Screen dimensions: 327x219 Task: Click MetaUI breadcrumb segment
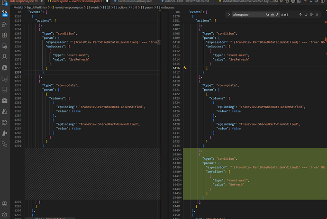coord(18,7)
